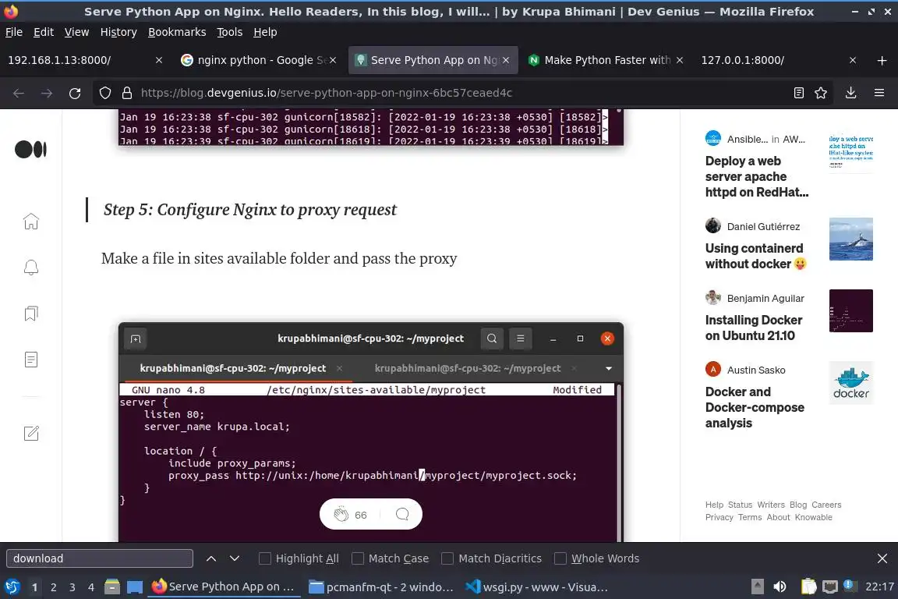Enable Match Diacritics checkbox
This screenshot has height=599, width=898.
447,558
